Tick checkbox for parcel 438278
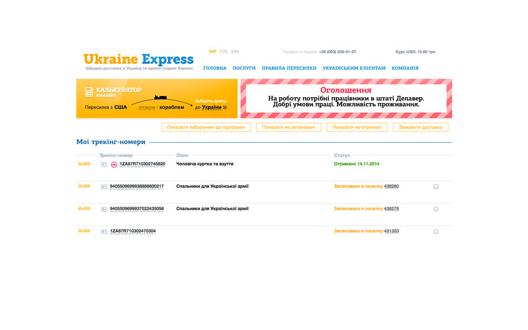 click(x=436, y=209)
